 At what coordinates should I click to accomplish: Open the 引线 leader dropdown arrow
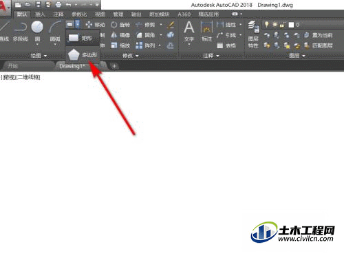[241, 35]
